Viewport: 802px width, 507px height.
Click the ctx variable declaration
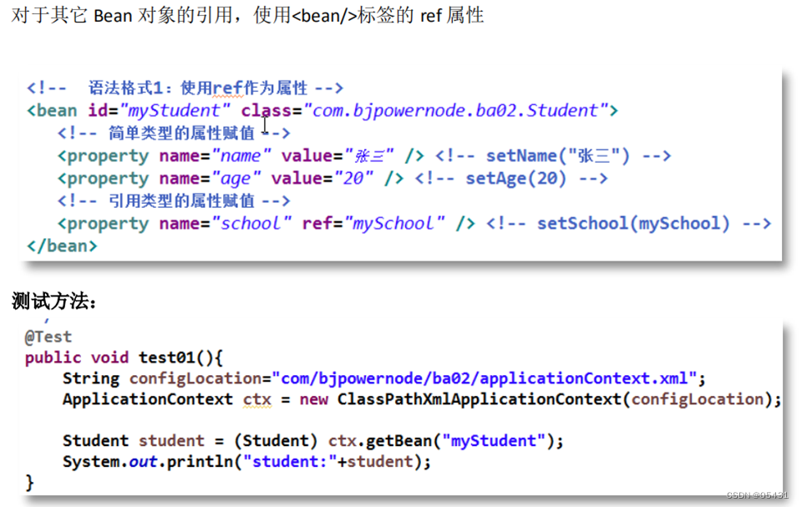(256, 399)
